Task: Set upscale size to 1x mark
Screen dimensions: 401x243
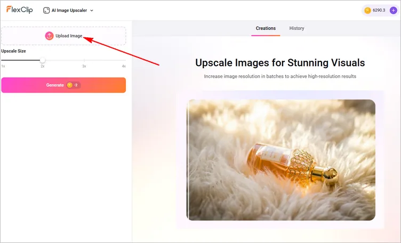Action: click(x=3, y=66)
